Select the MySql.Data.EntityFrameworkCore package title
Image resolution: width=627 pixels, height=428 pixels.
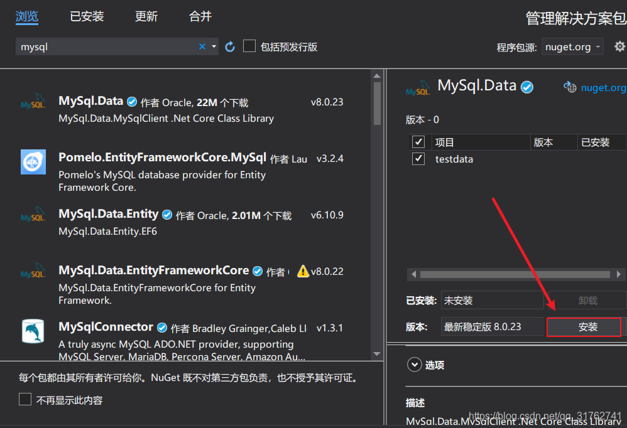[x=153, y=270]
